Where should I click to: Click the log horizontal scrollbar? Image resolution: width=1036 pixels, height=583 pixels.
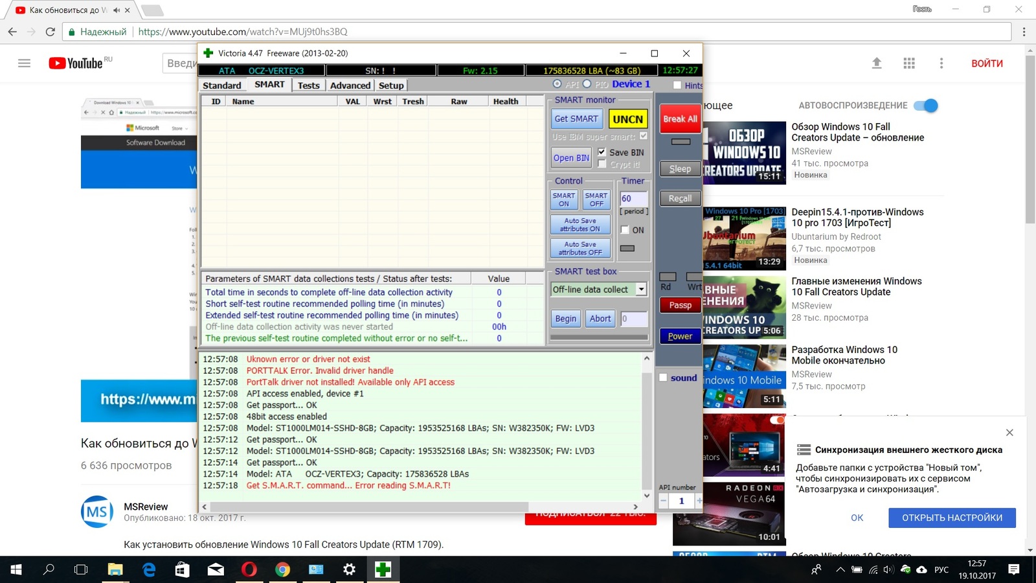(x=370, y=507)
